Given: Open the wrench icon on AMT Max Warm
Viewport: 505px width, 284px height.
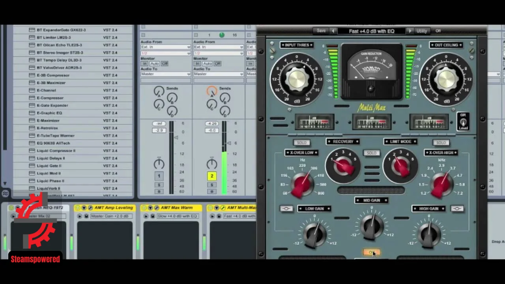Looking at the screenshot, I should click(157, 208).
